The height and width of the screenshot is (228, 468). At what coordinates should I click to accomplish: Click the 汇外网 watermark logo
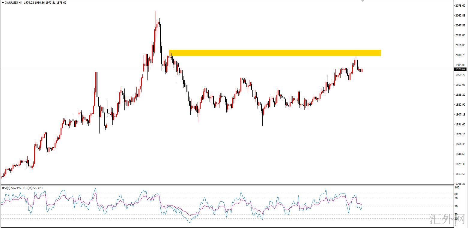click(448, 220)
